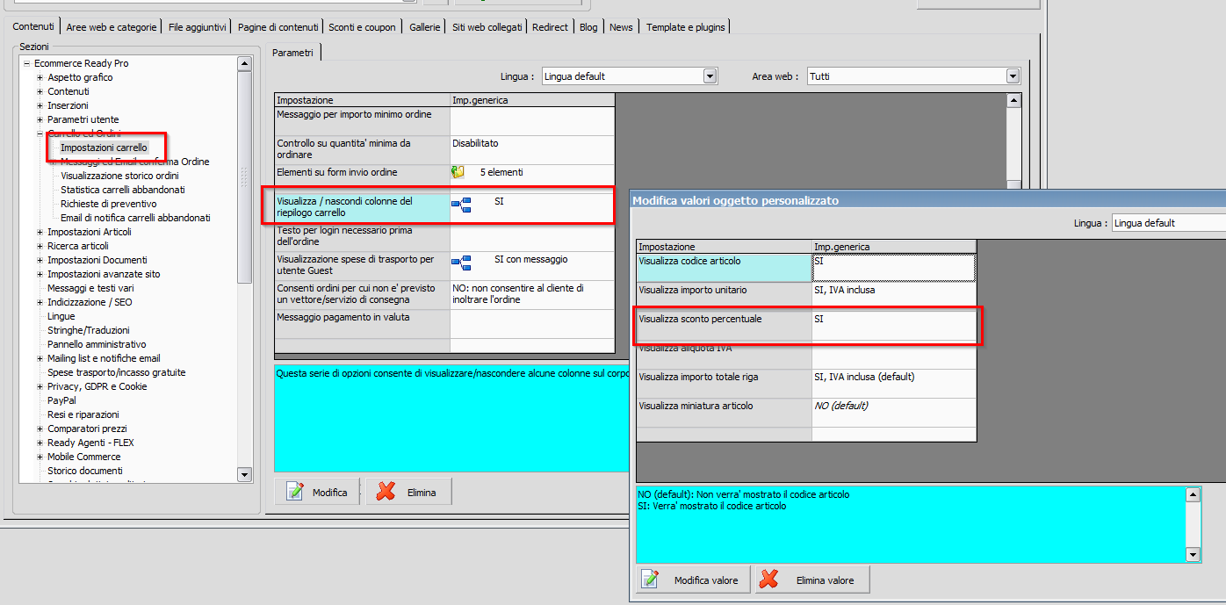Open Lingua dropdown in Modifica valori dialog
1226x605 pixels.
coord(1169,223)
